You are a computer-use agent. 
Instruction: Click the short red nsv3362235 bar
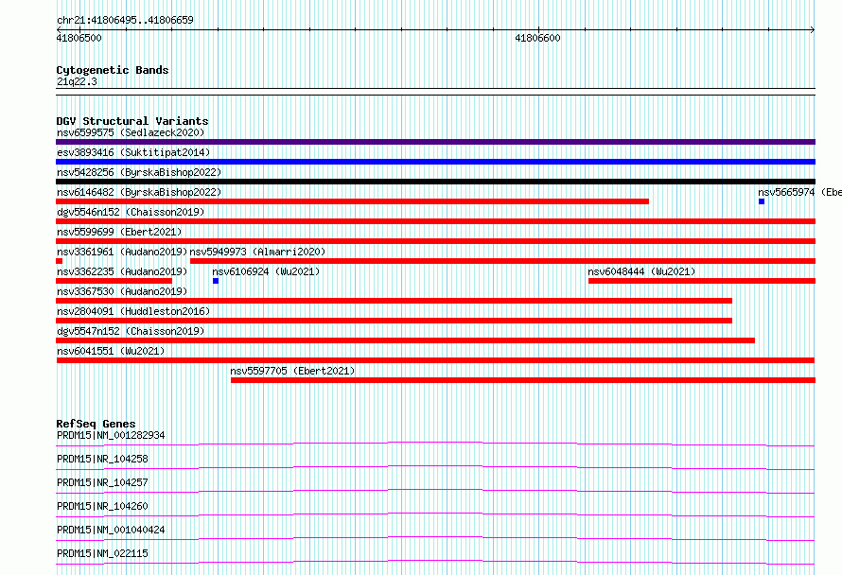tap(114, 281)
